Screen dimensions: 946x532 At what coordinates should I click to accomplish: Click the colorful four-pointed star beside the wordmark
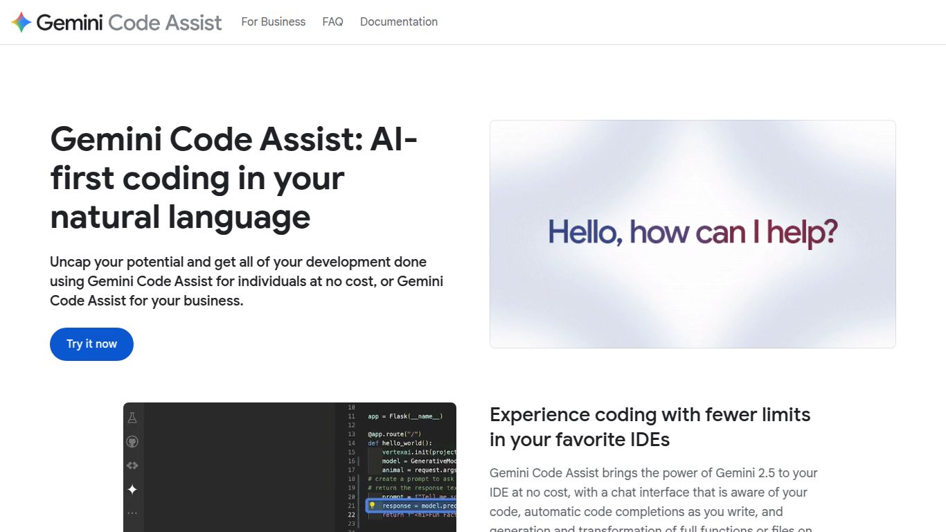point(21,21)
